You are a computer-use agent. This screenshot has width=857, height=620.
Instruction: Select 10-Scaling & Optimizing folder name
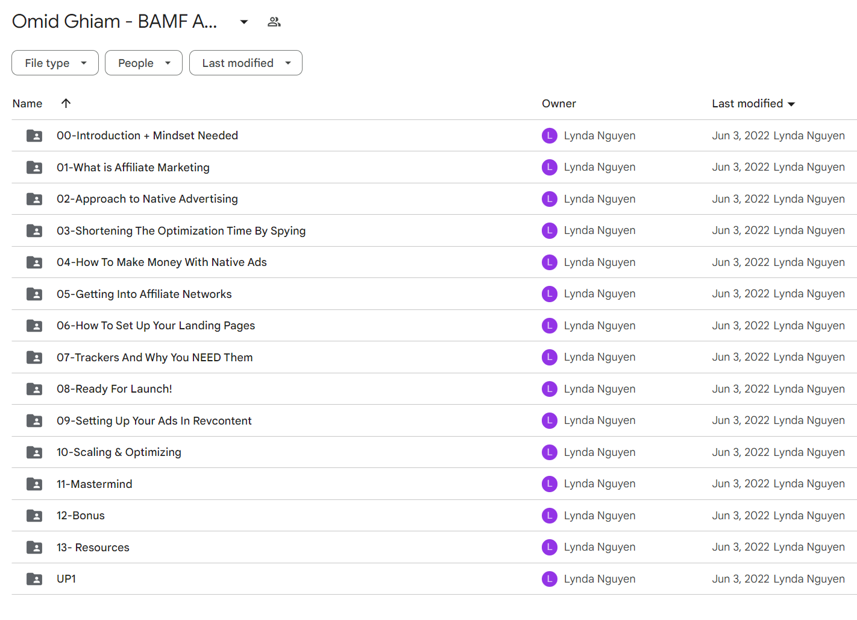point(119,452)
